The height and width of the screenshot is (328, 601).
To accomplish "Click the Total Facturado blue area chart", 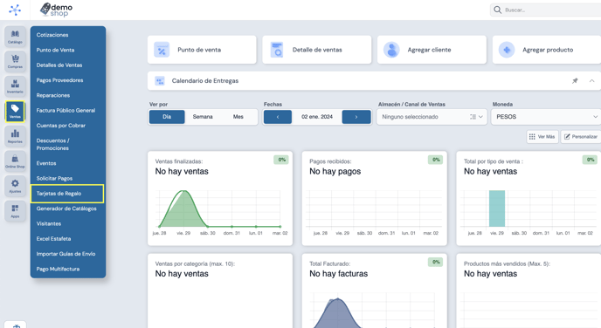I will tap(337, 314).
